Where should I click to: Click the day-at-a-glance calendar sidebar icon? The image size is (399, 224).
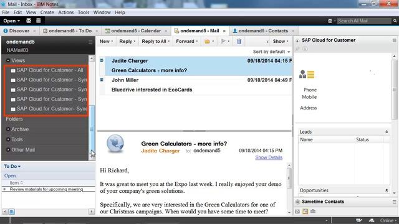click(305, 212)
